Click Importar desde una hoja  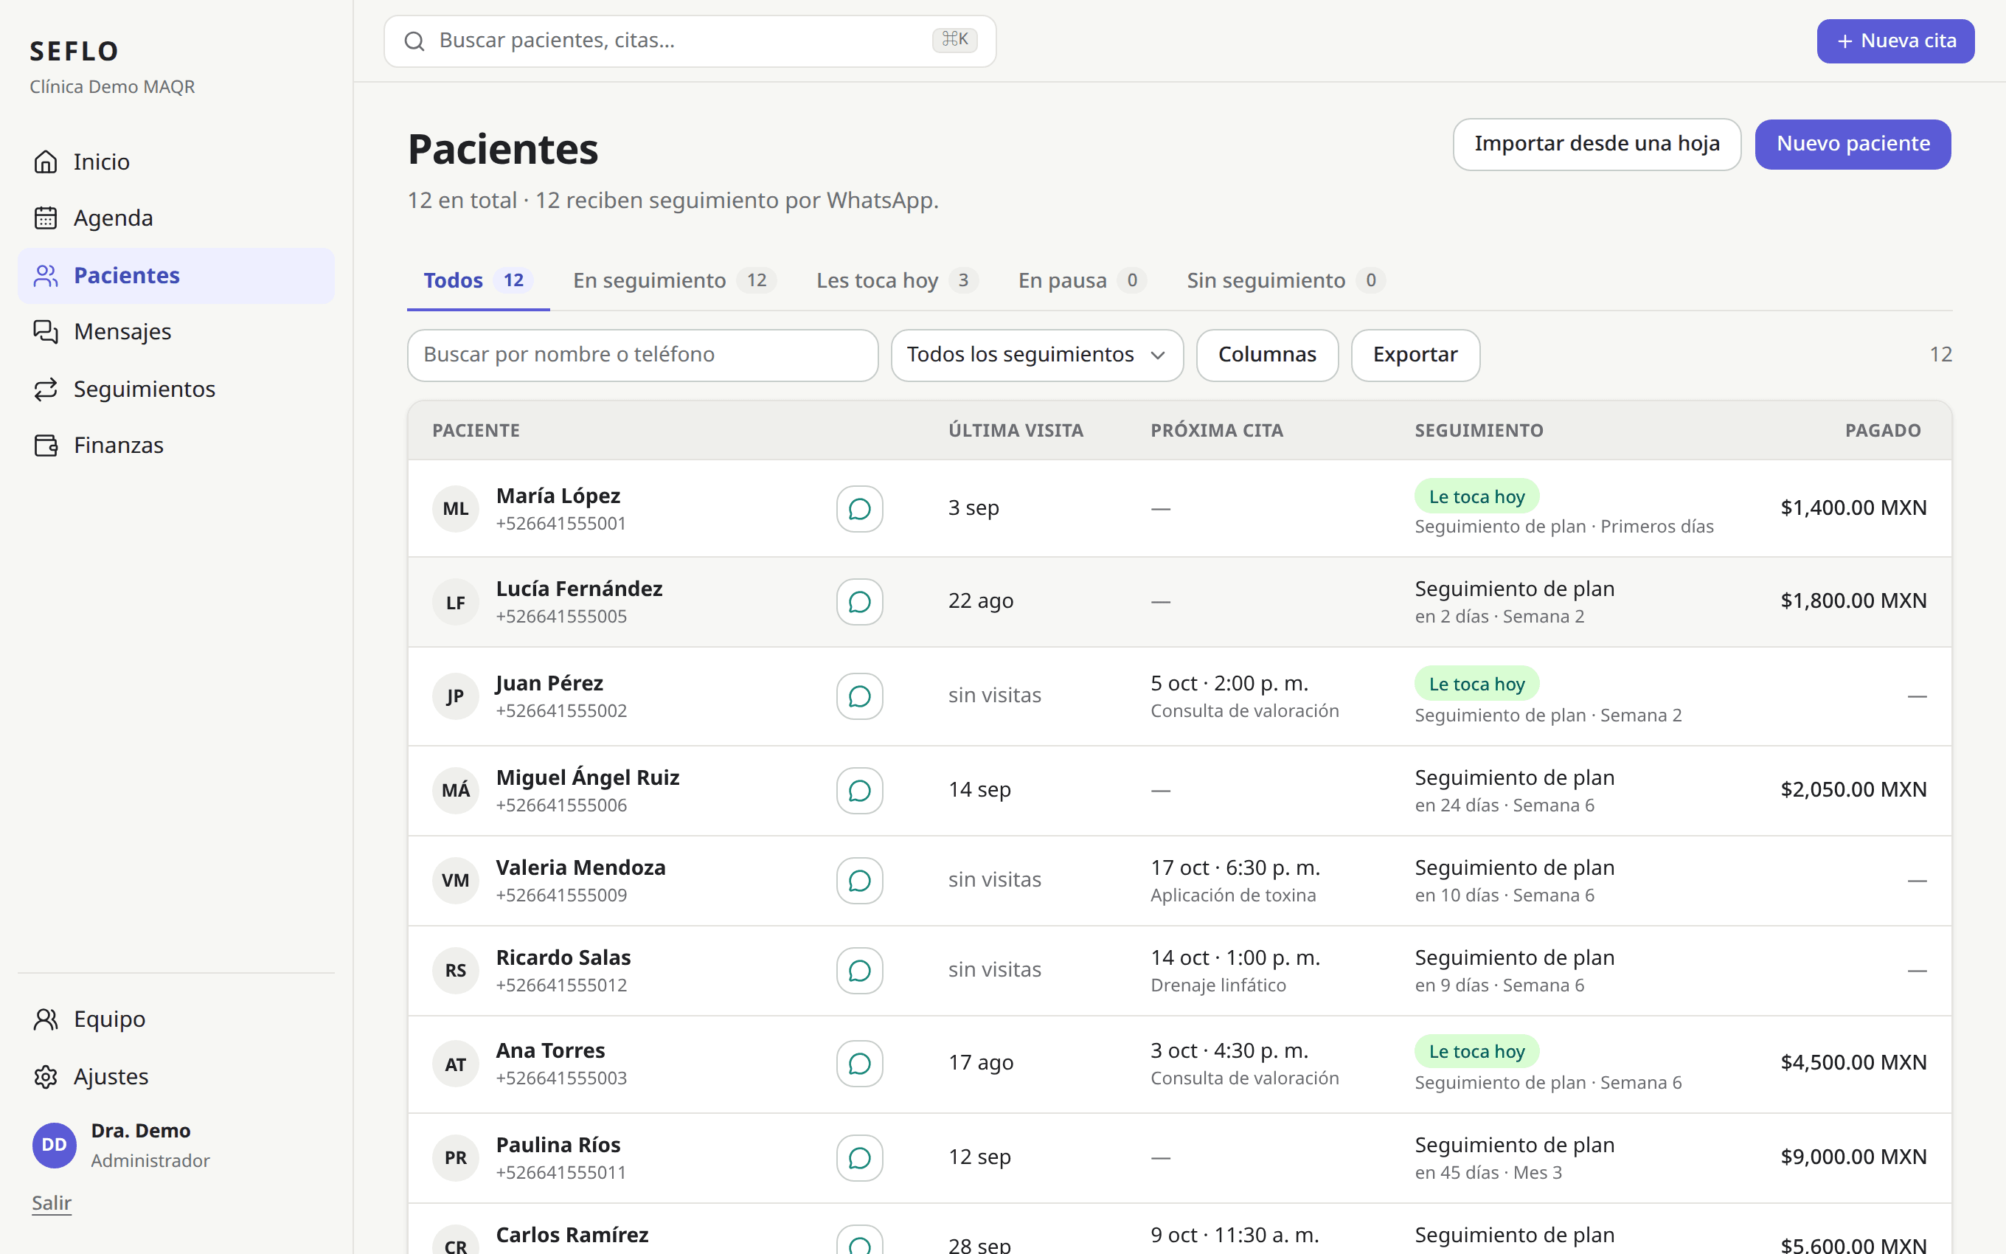point(1597,145)
